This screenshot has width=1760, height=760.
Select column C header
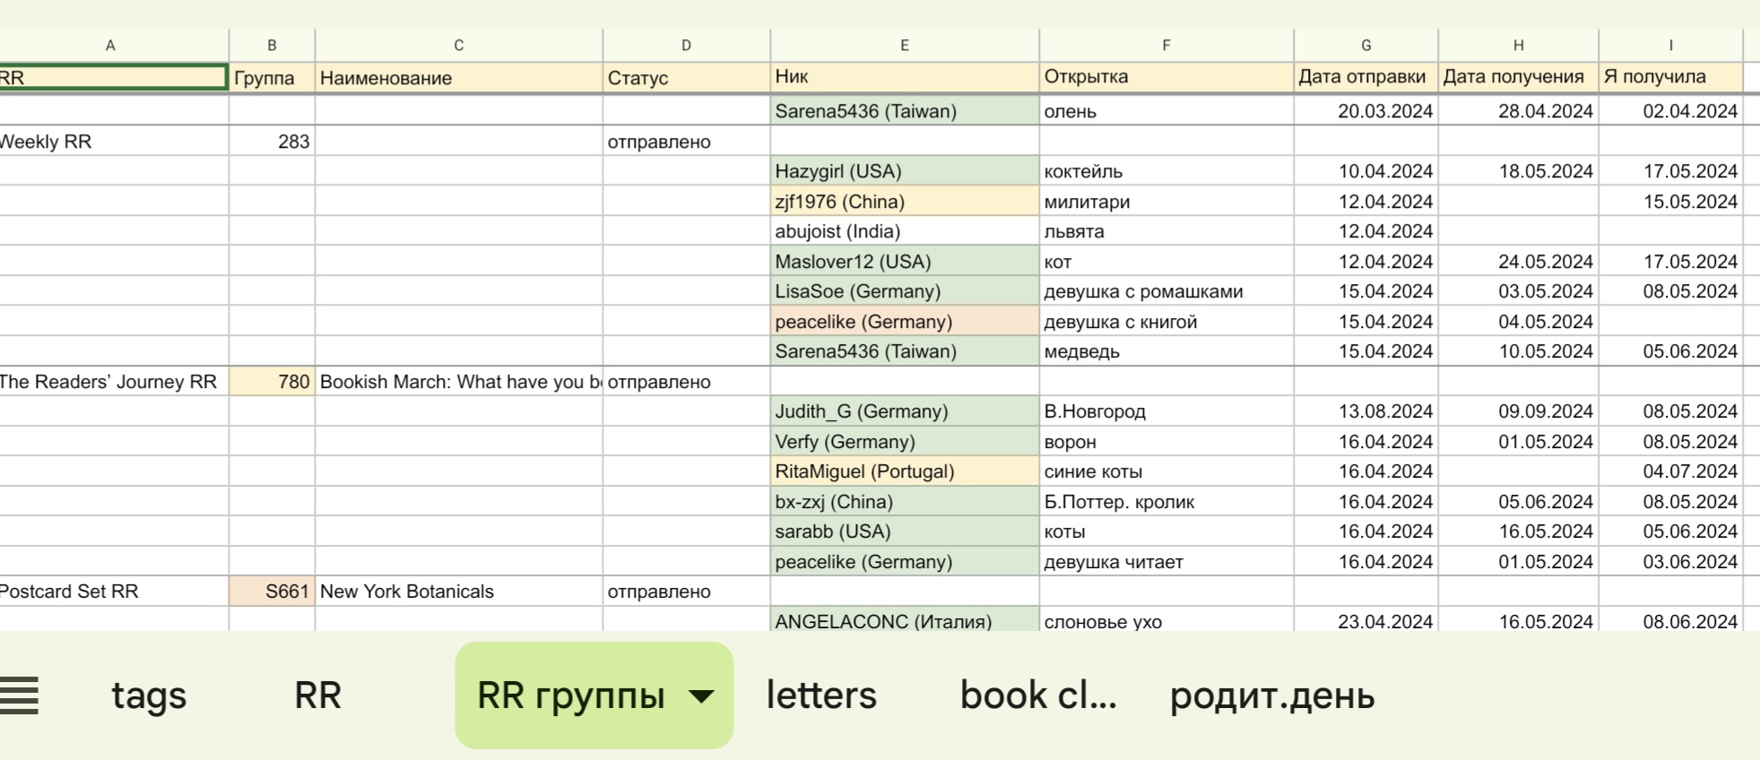pyautogui.click(x=459, y=46)
